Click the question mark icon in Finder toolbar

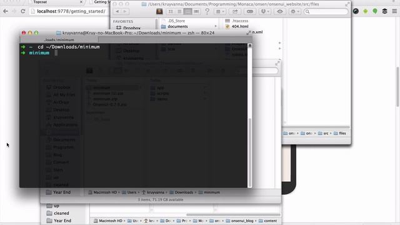pyautogui.click(x=207, y=11)
